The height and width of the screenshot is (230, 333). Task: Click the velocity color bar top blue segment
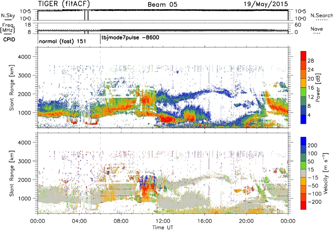(x=303, y=141)
